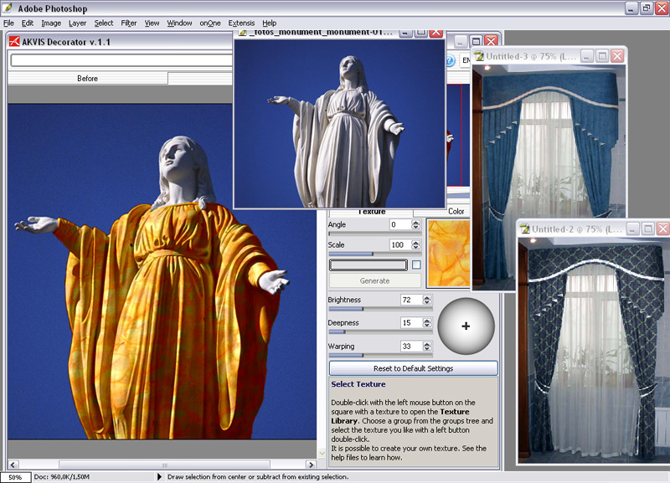Maximize the Untitled-2 document window
This screenshot has height=483, width=670.
click(647, 229)
